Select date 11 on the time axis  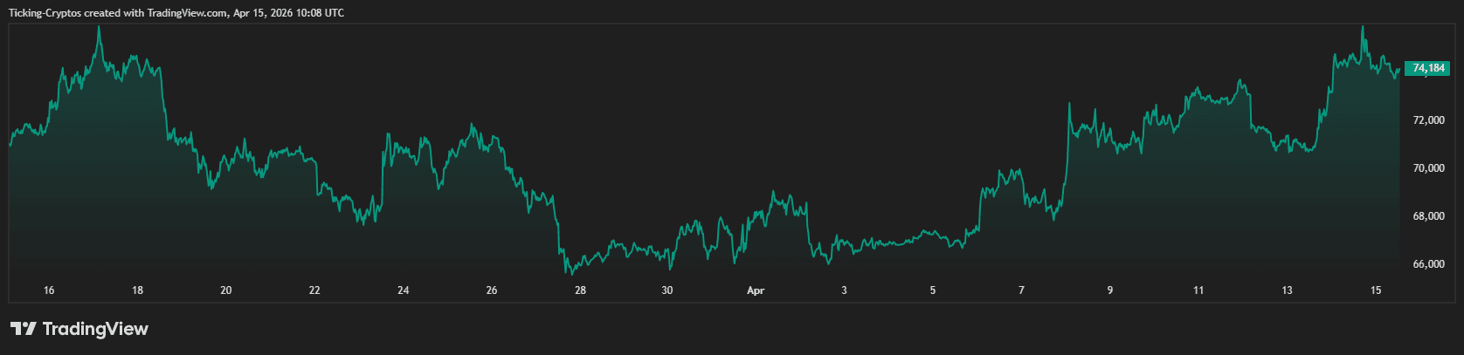[x=1198, y=290]
